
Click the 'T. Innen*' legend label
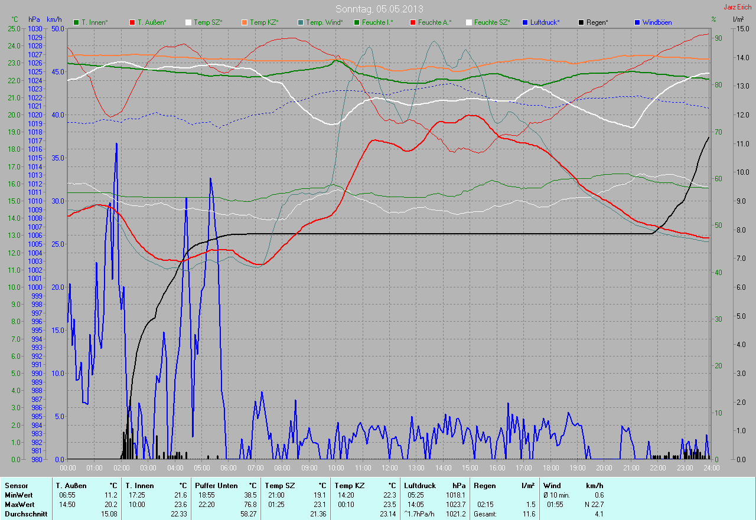tap(94, 22)
